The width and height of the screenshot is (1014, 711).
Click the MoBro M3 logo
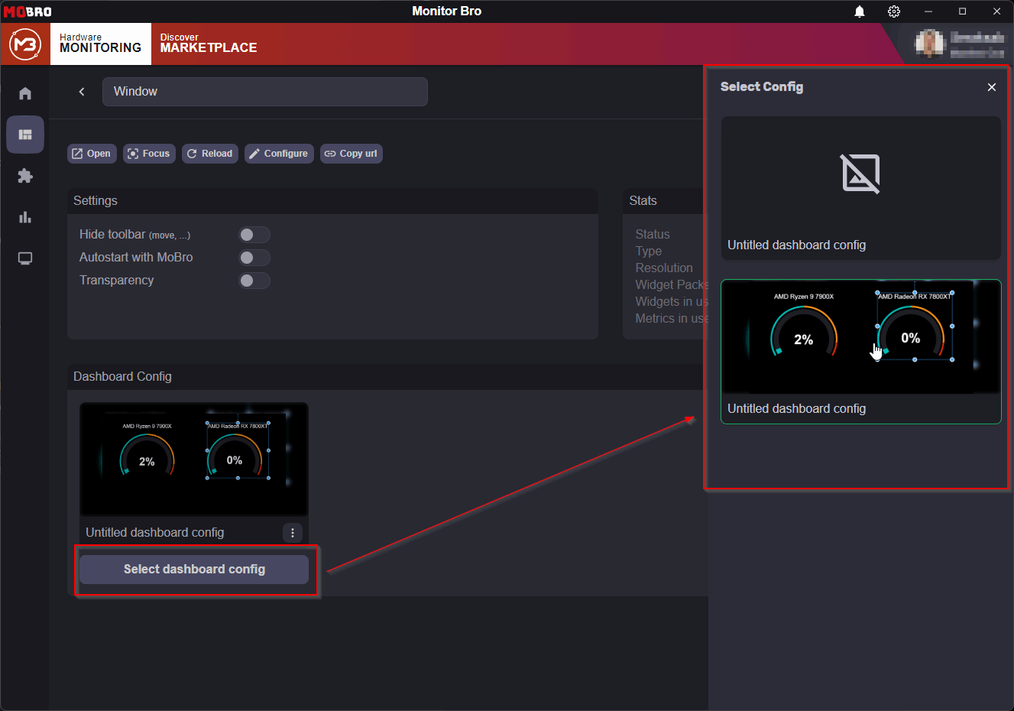(x=25, y=44)
